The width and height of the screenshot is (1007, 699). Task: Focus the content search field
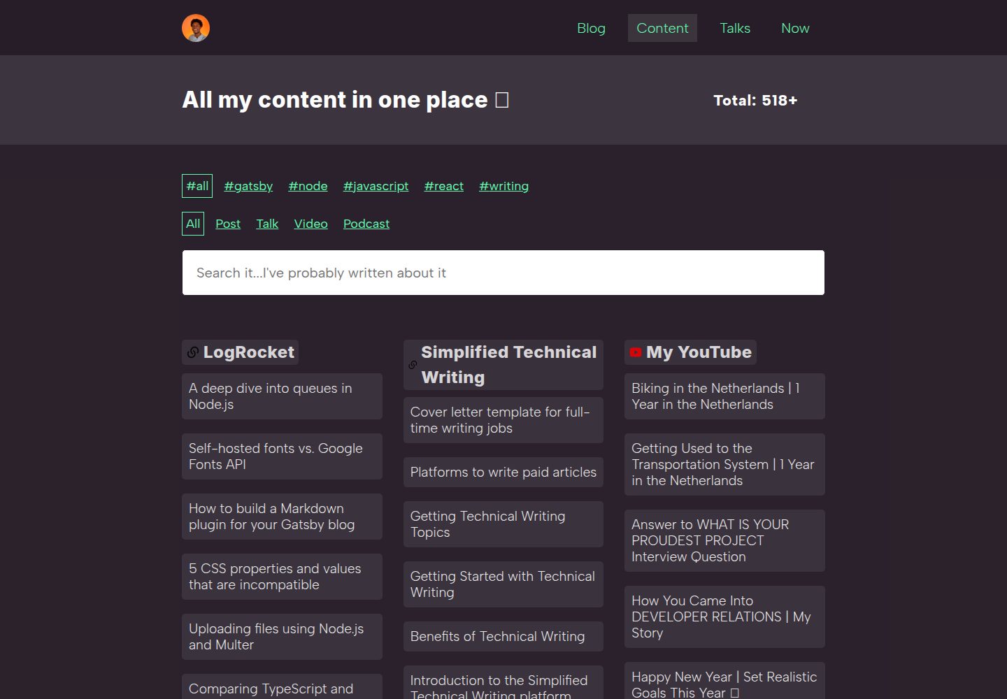point(503,273)
